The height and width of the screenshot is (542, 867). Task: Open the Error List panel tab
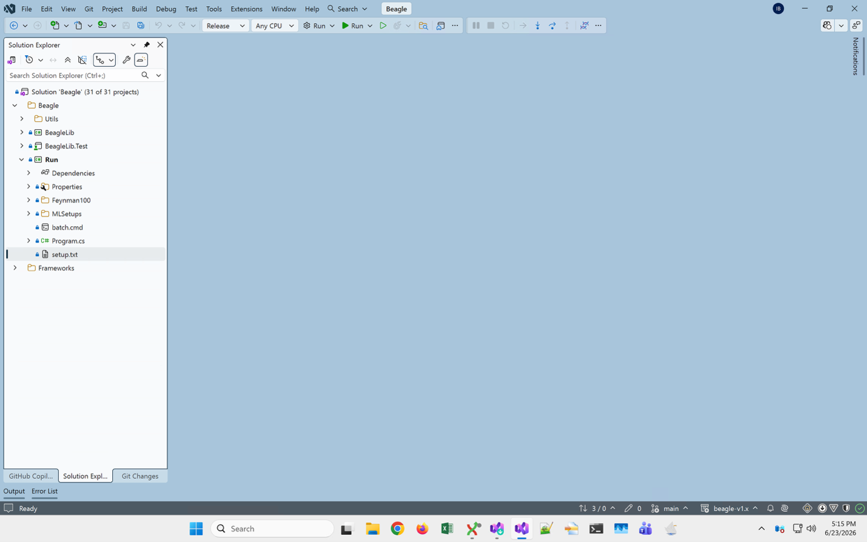pyautogui.click(x=44, y=491)
